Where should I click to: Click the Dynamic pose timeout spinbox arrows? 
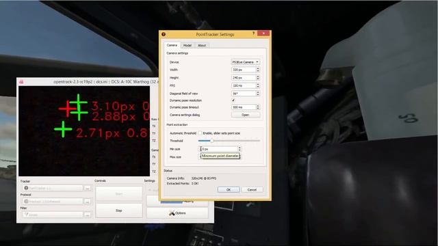coord(258,107)
